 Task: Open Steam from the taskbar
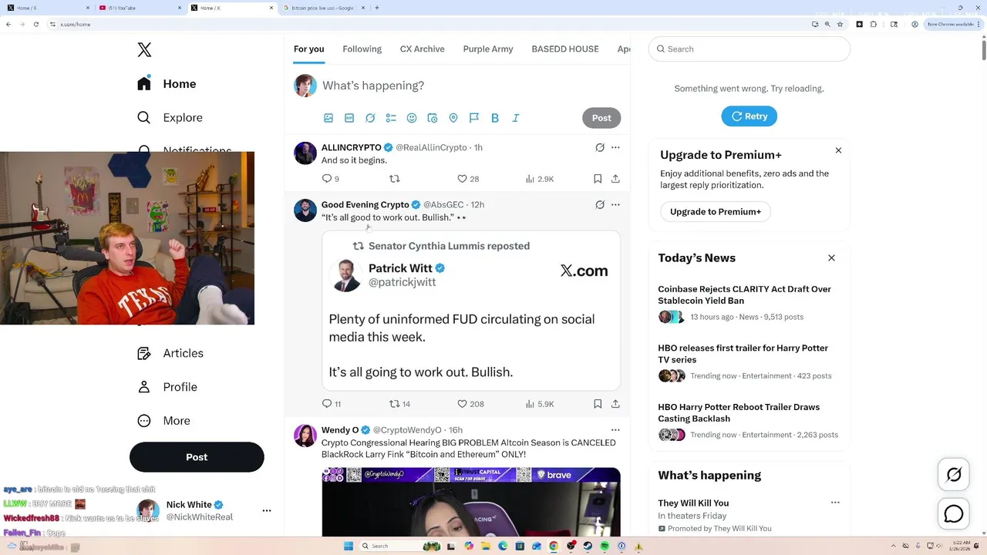pyautogui.click(x=588, y=546)
